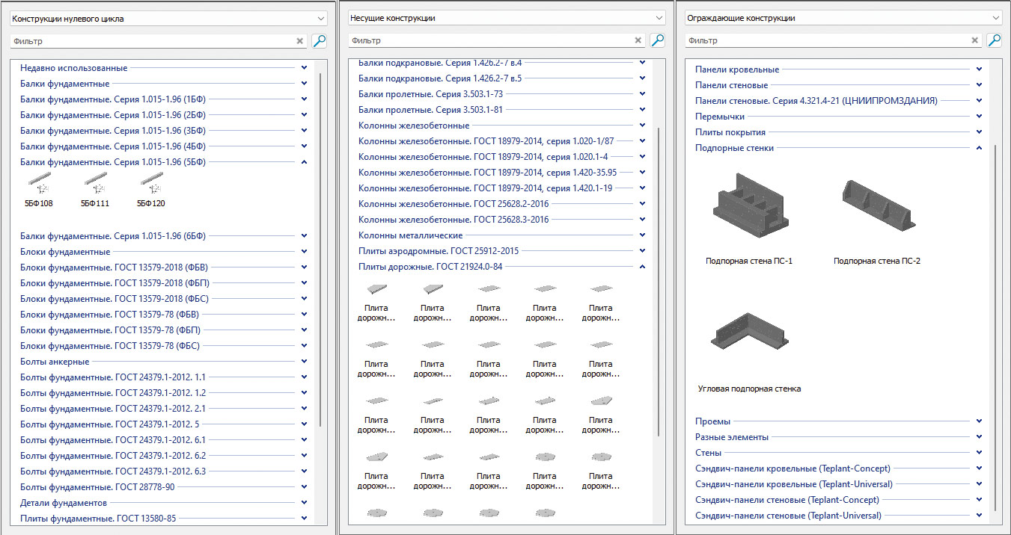Viewport: 1011px width, 535px height.
Task: Click the Блоки фундаментные. ГОСТ 13579-78 (ФБС) row
Action: [x=164, y=346]
